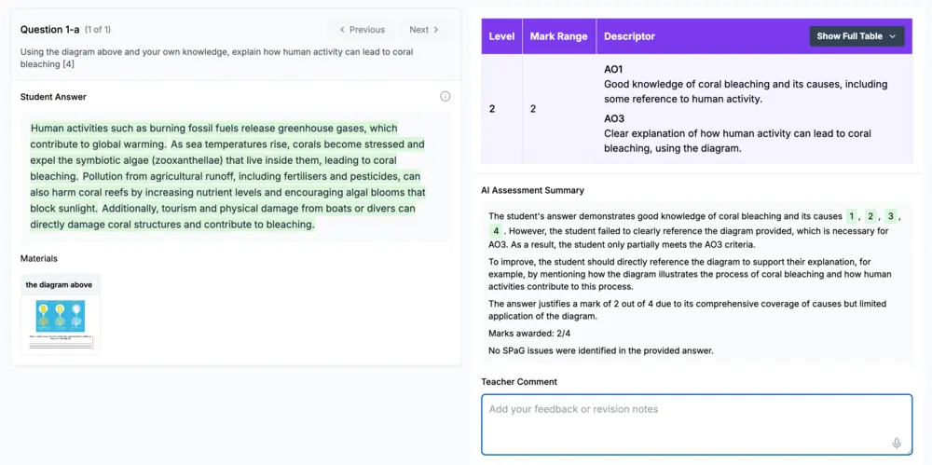Click the Level column header
The image size is (932, 465).
click(x=501, y=36)
